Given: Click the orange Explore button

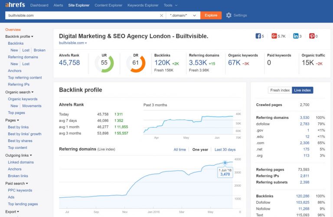Looking at the screenshot, I should 211,15.
